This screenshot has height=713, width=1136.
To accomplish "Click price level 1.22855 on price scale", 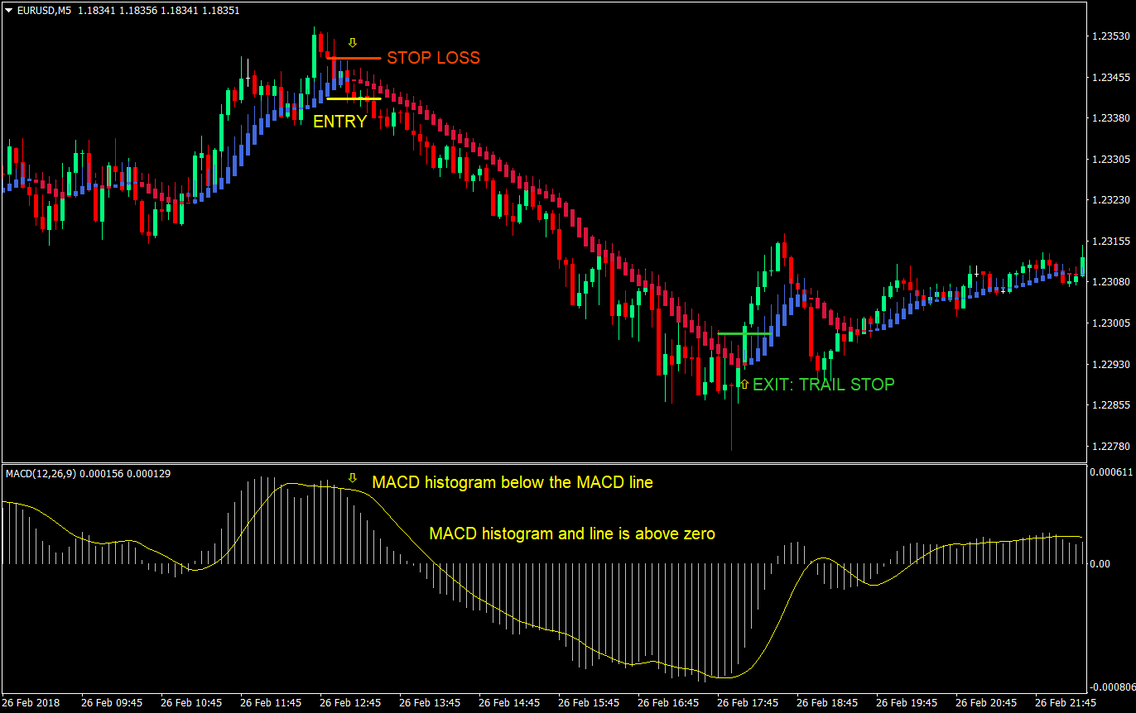I will pos(1110,405).
